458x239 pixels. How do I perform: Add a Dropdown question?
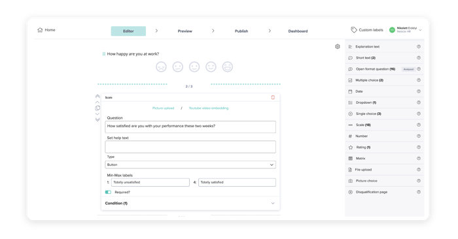point(385,103)
